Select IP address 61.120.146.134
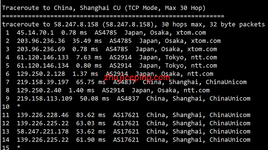The image size is (268, 150). click(43, 66)
